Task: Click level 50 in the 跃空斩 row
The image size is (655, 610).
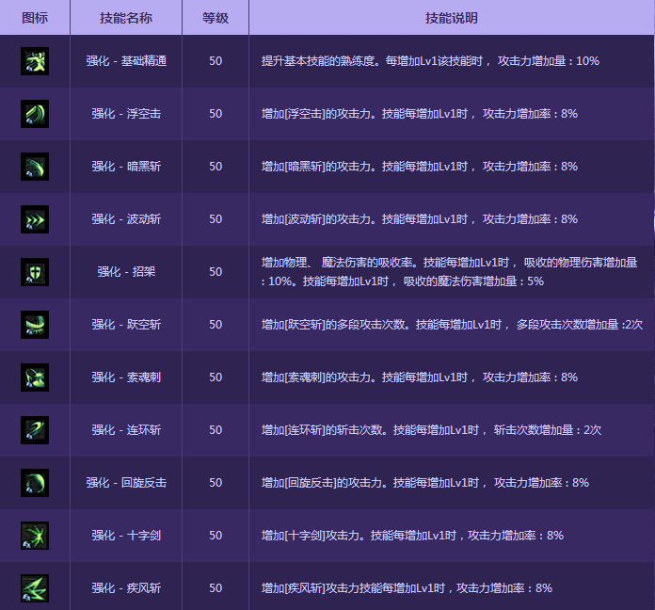Action: (216, 324)
